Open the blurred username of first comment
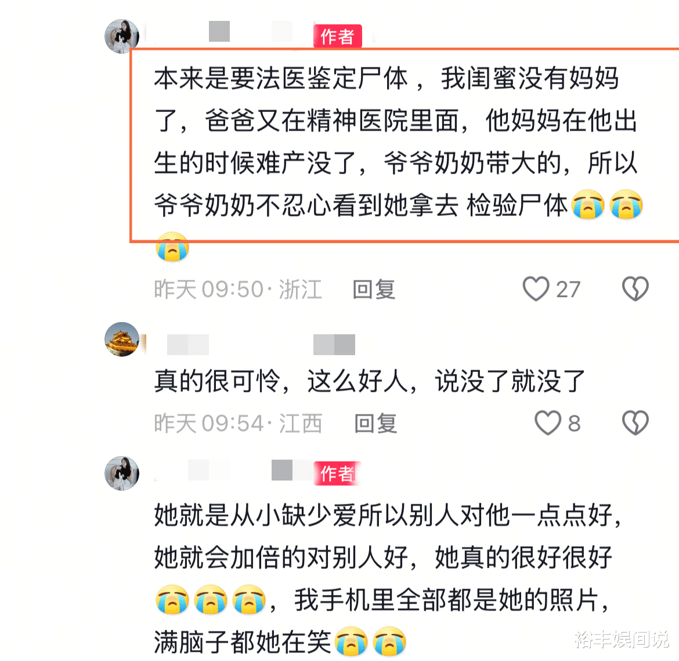The width and height of the screenshot is (679, 661). tap(229, 31)
